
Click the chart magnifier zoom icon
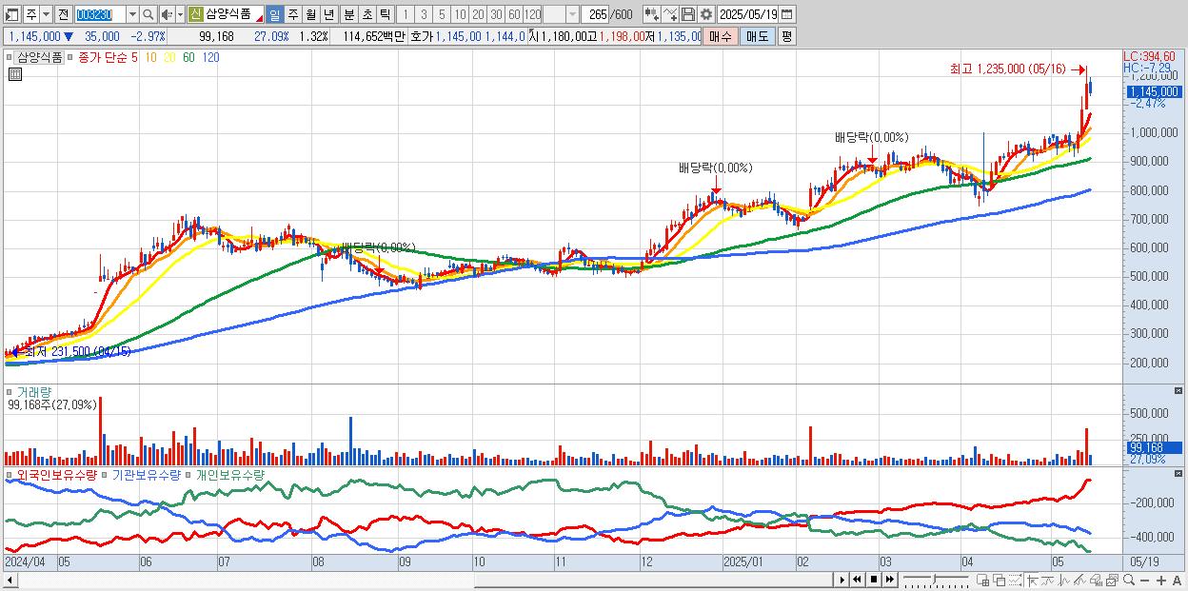(x=1129, y=580)
